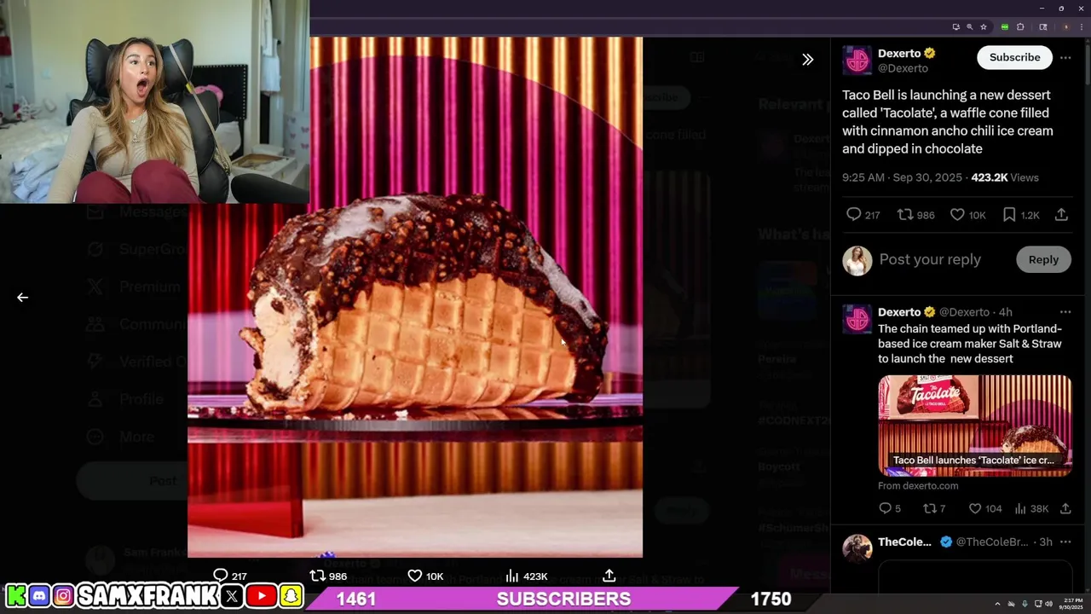This screenshot has height=614, width=1091.
Task: Click the browser profile avatar
Action: [1065, 27]
